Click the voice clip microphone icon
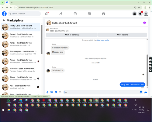This screenshot has width=152, height=122. click(x=47, y=92)
